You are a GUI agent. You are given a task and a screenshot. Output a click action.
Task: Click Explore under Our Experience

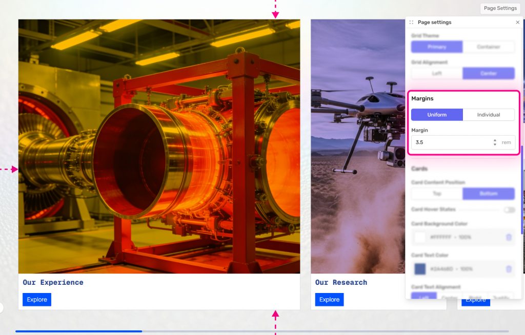click(x=37, y=300)
